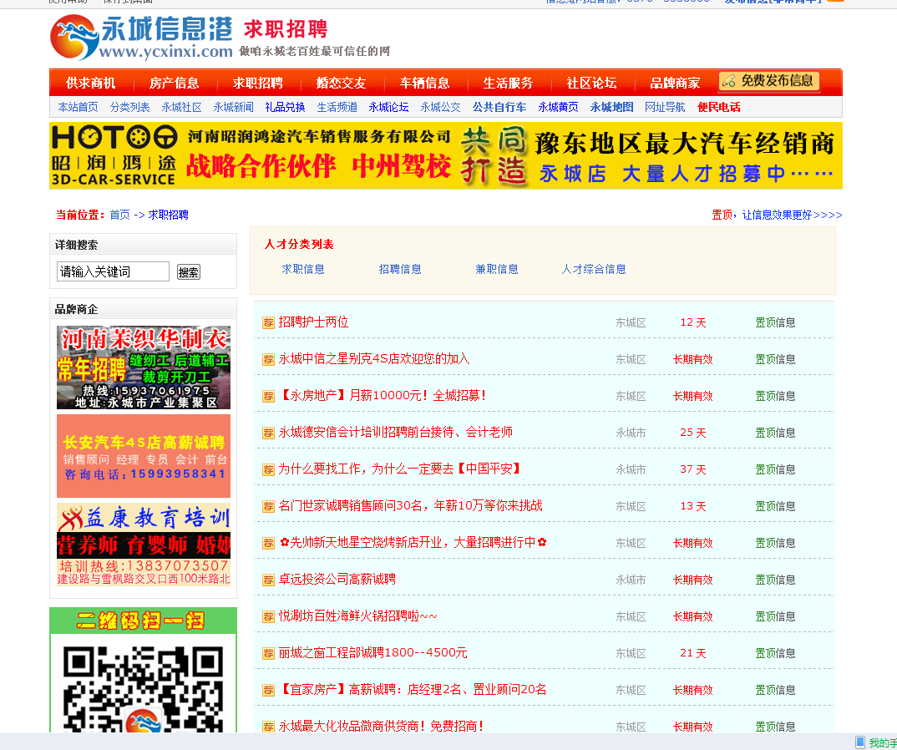This screenshot has width=897, height=750.
Task: Open the 永城新闻 sub-nav link
Action: pyautogui.click(x=233, y=107)
